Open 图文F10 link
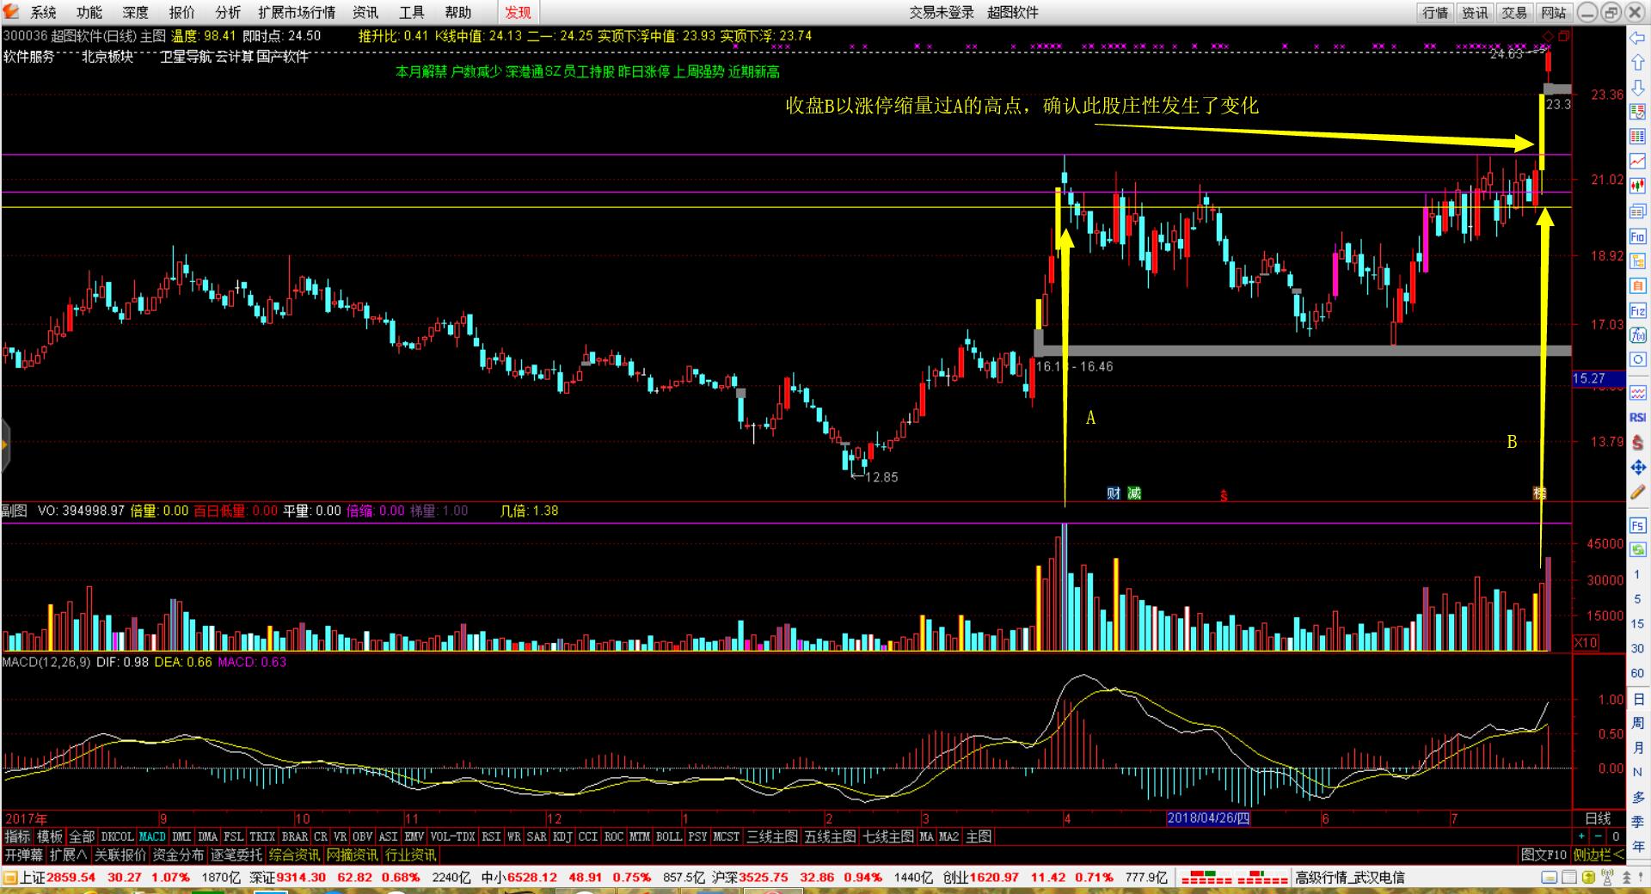Viewport: 1651px width, 894px height. (1544, 855)
